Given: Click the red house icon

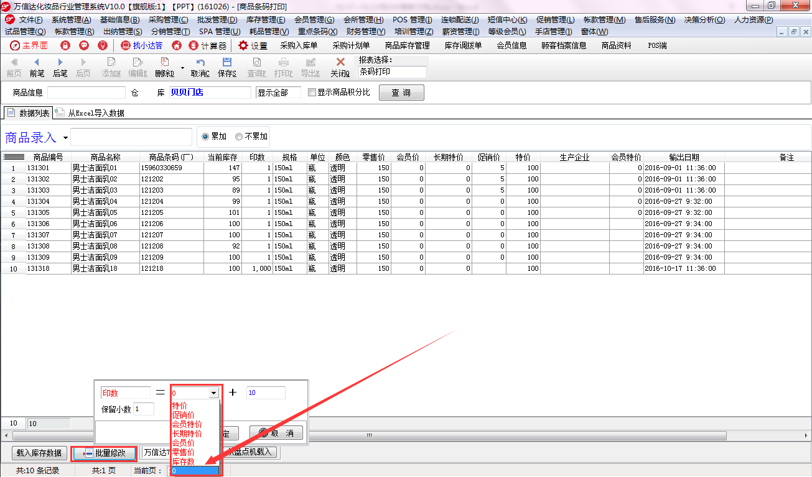Looking at the screenshot, I should [177, 45].
